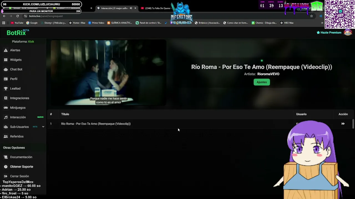This screenshot has width=355, height=199.
Task: Select the queued song title in row 1
Action: (96, 124)
